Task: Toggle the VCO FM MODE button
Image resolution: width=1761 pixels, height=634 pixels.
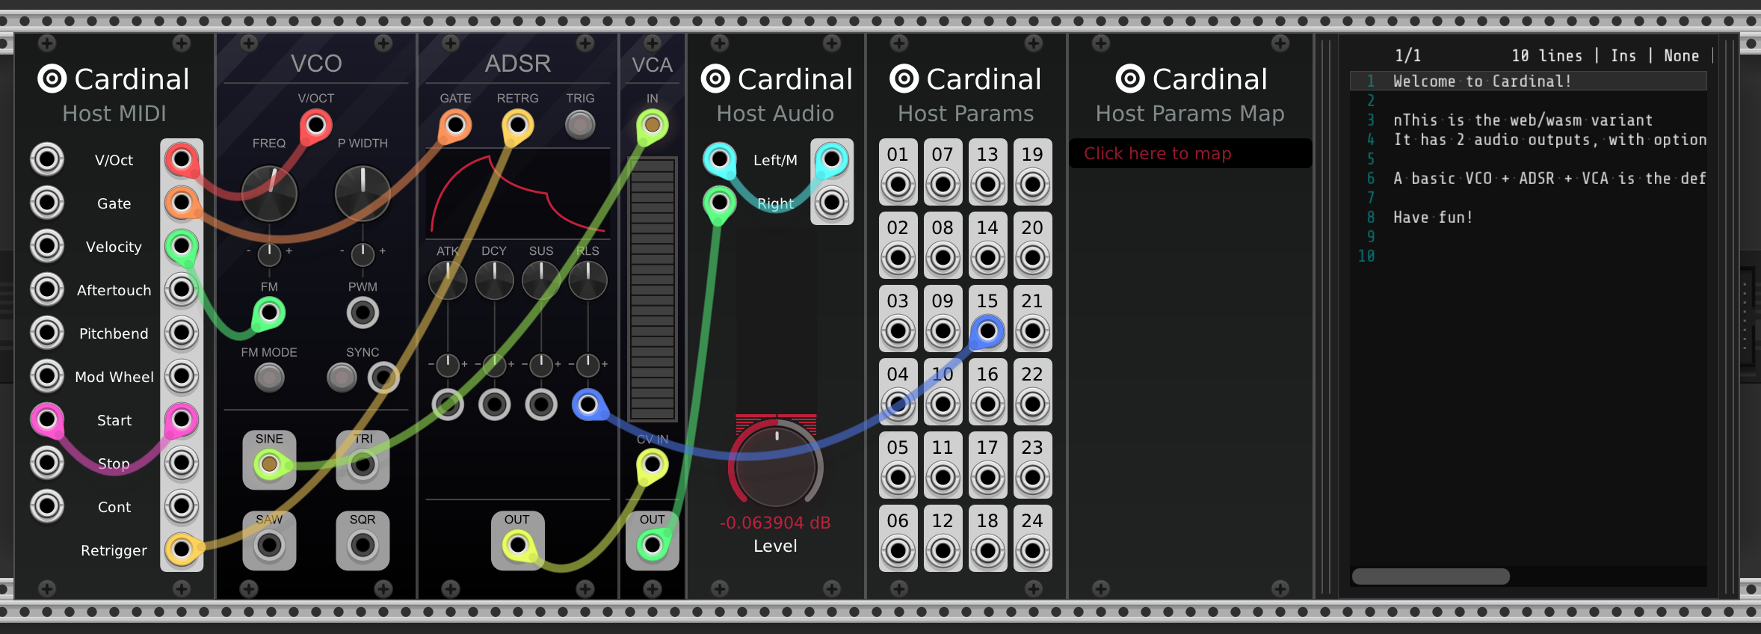Action: pyautogui.click(x=269, y=378)
